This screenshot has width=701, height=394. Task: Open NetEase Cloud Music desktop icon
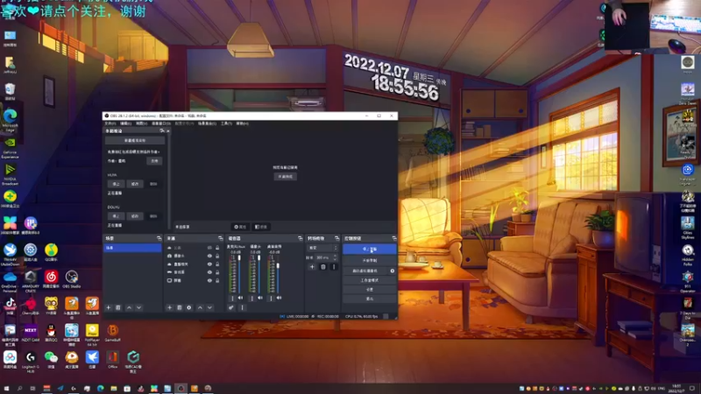pos(51,279)
